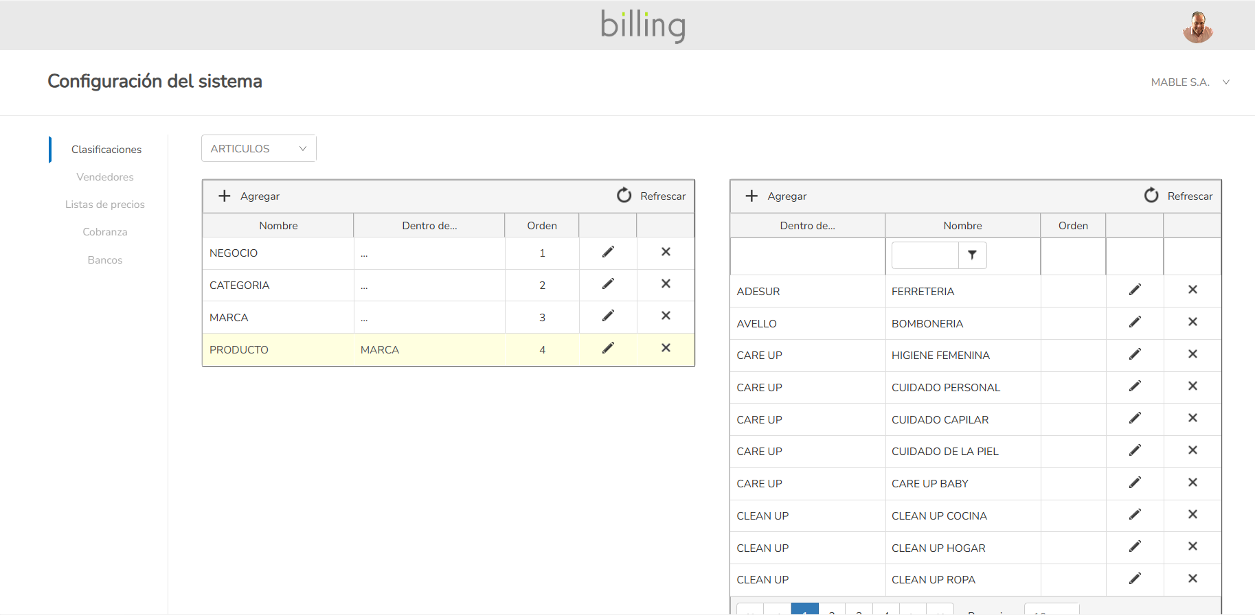Screen dimensions: 1255x615
Task: Delete the CATEGORIA classification row
Action: tap(666, 283)
